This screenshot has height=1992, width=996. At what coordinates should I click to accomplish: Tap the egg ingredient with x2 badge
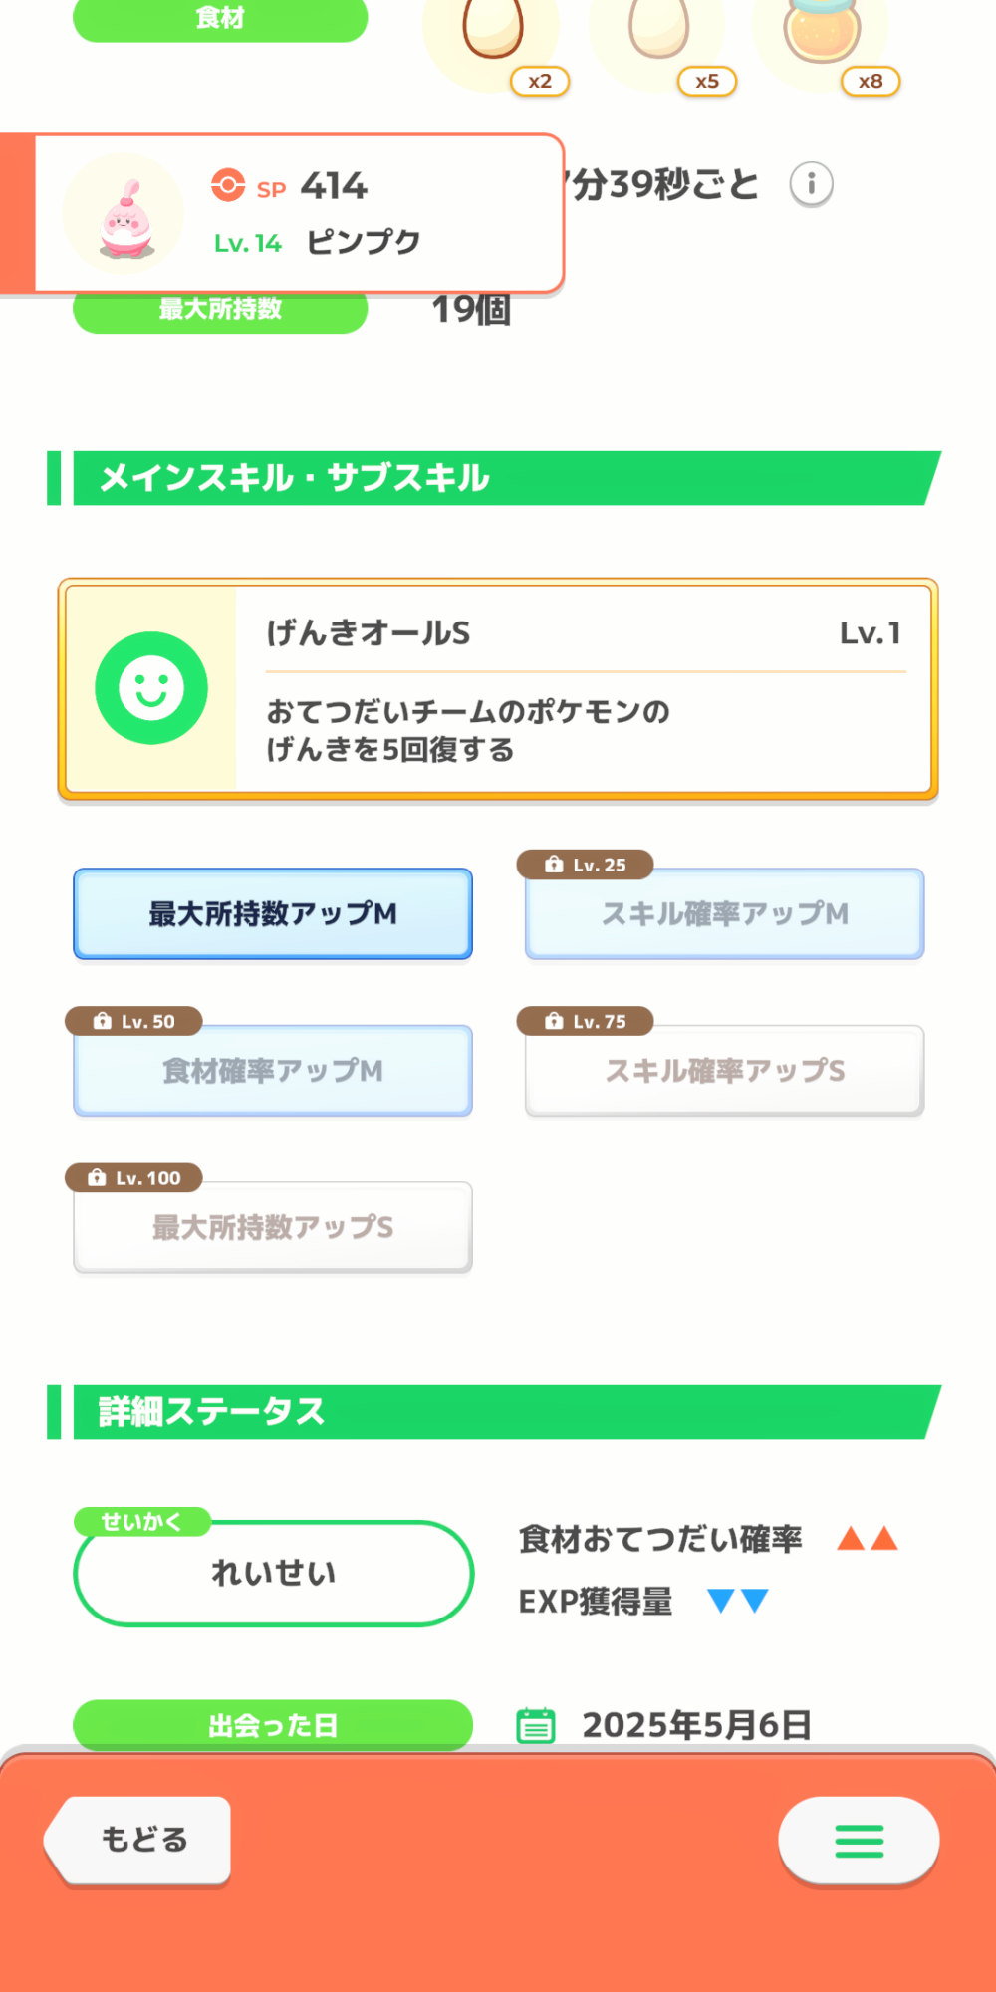[x=493, y=30]
